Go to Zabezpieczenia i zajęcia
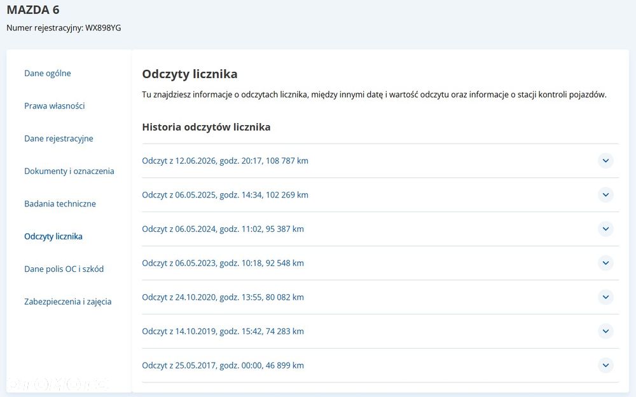Image resolution: width=636 pixels, height=397 pixels. pyautogui.click(x=68, y=301)
